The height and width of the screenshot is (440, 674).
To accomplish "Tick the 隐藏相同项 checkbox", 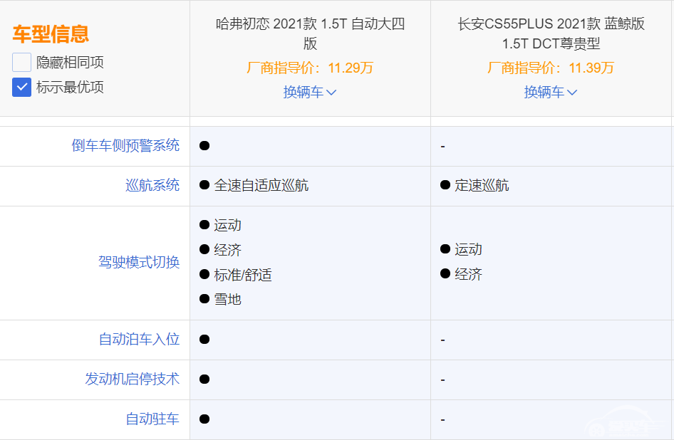I will (x=21, y=63).
